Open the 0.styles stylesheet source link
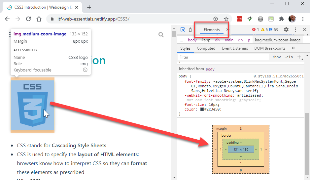This screenshot has width=310, height=180. [x=279, y=76]
